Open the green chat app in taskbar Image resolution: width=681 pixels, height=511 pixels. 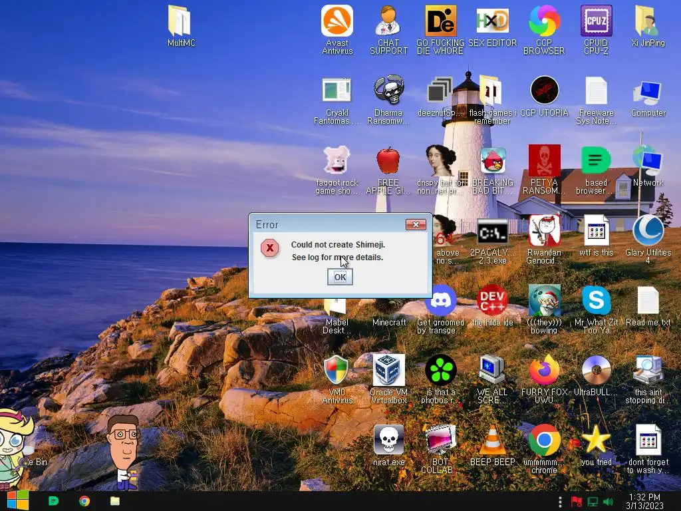[x=53, y=500]
